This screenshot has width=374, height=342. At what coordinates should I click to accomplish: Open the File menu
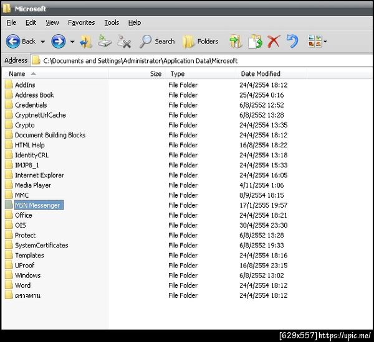(x=11, y=22)
